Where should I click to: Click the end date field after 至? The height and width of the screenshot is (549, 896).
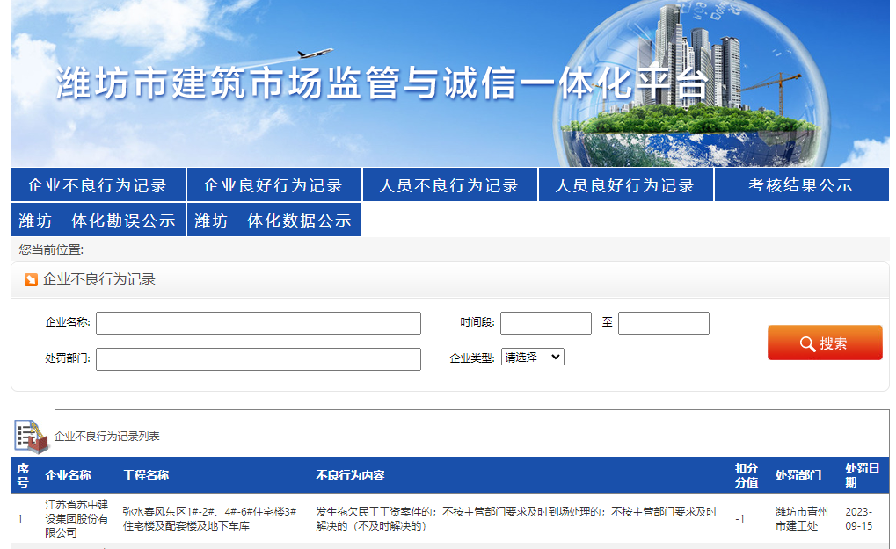pyautogui.click(x=664, y=323)
